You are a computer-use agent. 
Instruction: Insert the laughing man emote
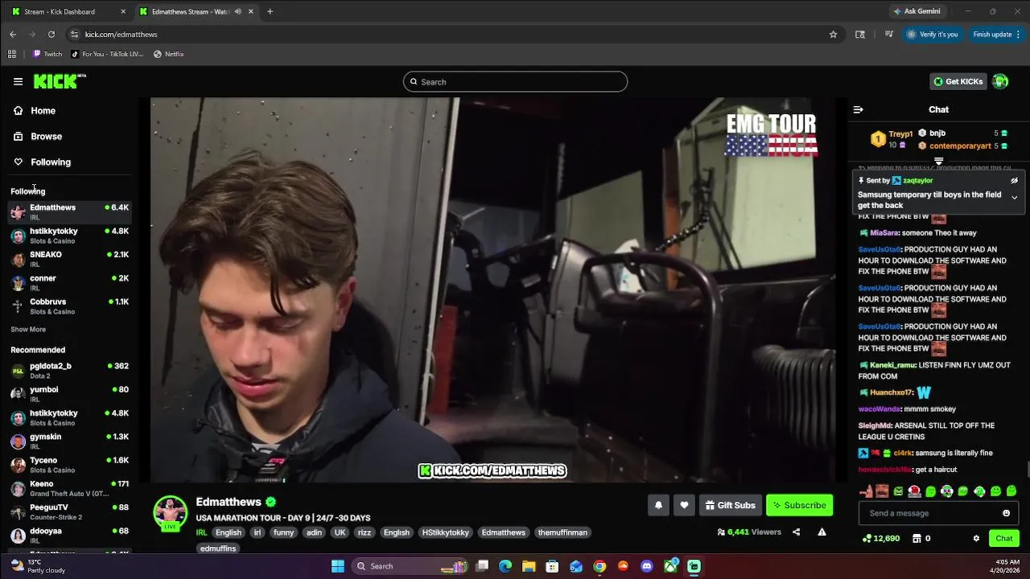point(882,491)
